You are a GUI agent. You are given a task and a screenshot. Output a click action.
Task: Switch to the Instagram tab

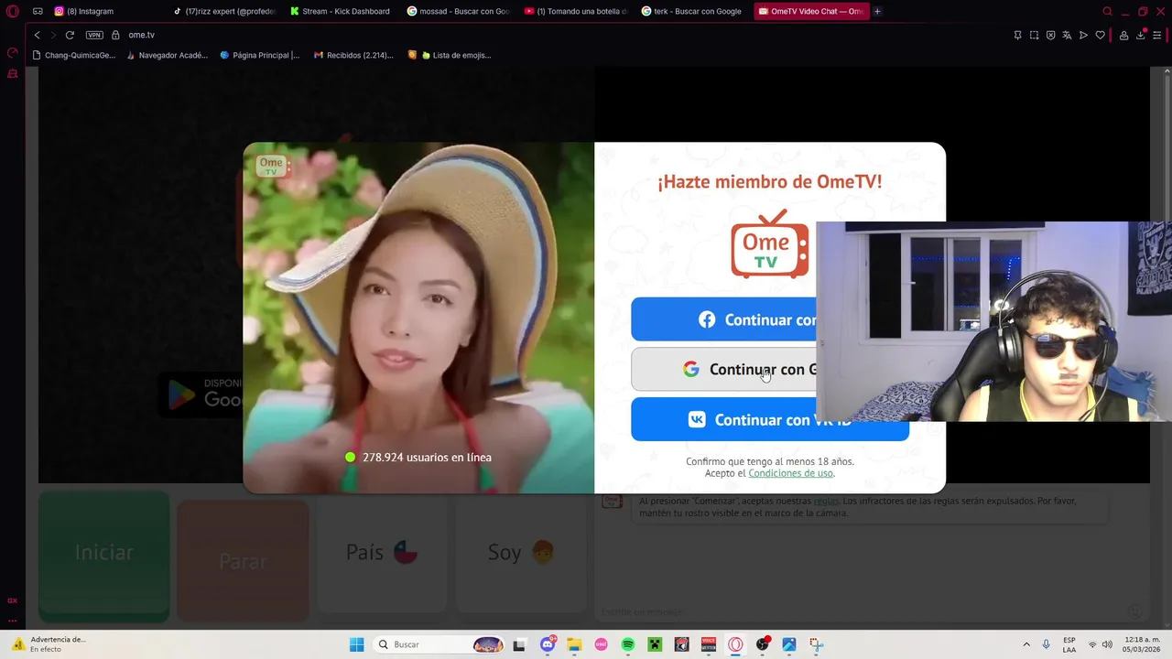tap(106, 11)
